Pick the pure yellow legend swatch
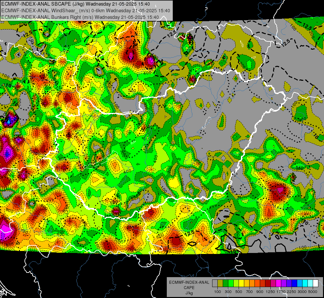Image resolution: width=324 pixels, height=298 pixels. point(242,283)
